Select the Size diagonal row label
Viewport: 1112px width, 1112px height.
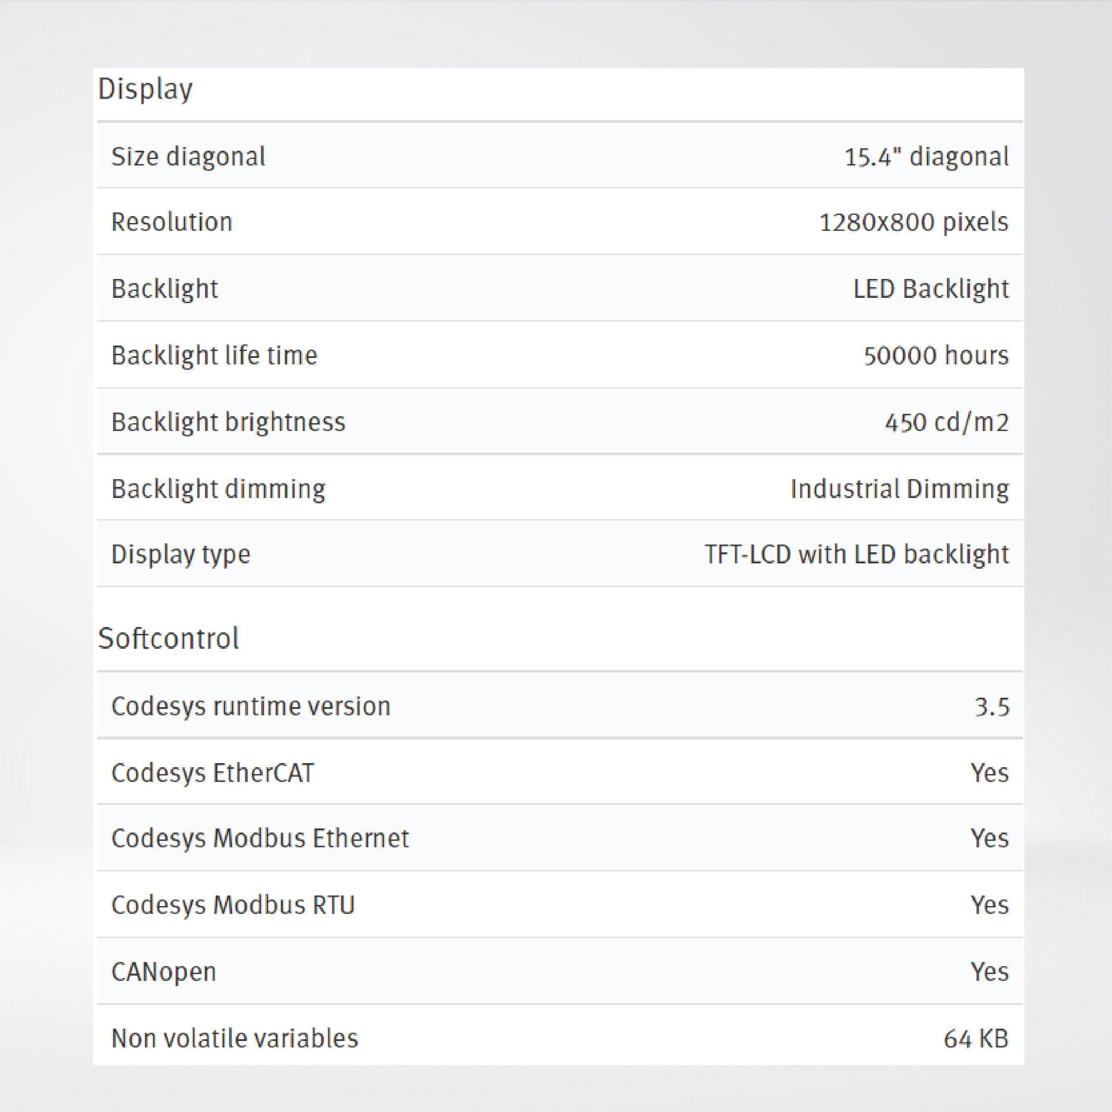(188, 156)
